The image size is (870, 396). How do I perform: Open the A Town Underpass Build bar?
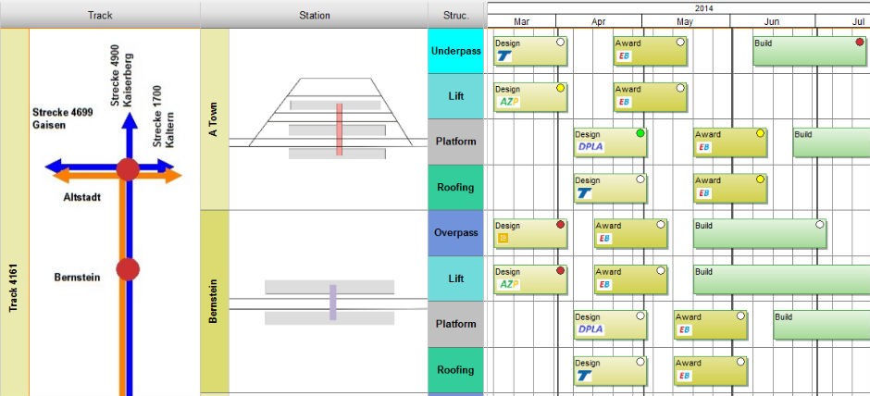pyautogui.click(x=810, y=51)
